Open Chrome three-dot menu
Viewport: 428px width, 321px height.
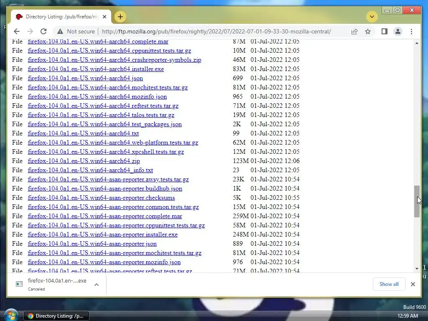click(x=411, y=31)
